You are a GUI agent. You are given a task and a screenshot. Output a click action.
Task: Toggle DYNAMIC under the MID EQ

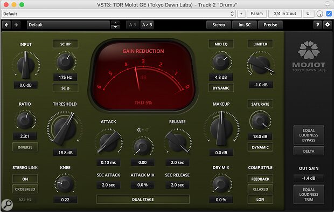click(x=221, y=88)
